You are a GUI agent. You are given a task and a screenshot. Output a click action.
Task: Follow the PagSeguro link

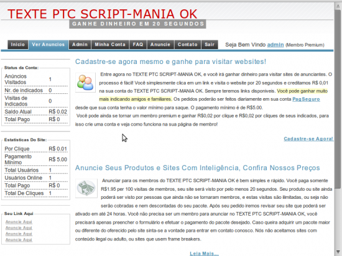[306, 99]
